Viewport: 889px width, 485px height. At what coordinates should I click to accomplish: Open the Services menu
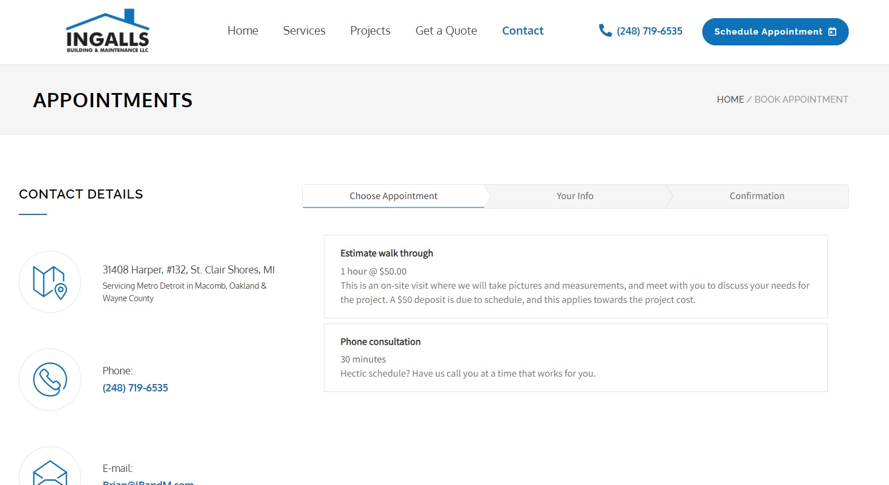point(304,31)
